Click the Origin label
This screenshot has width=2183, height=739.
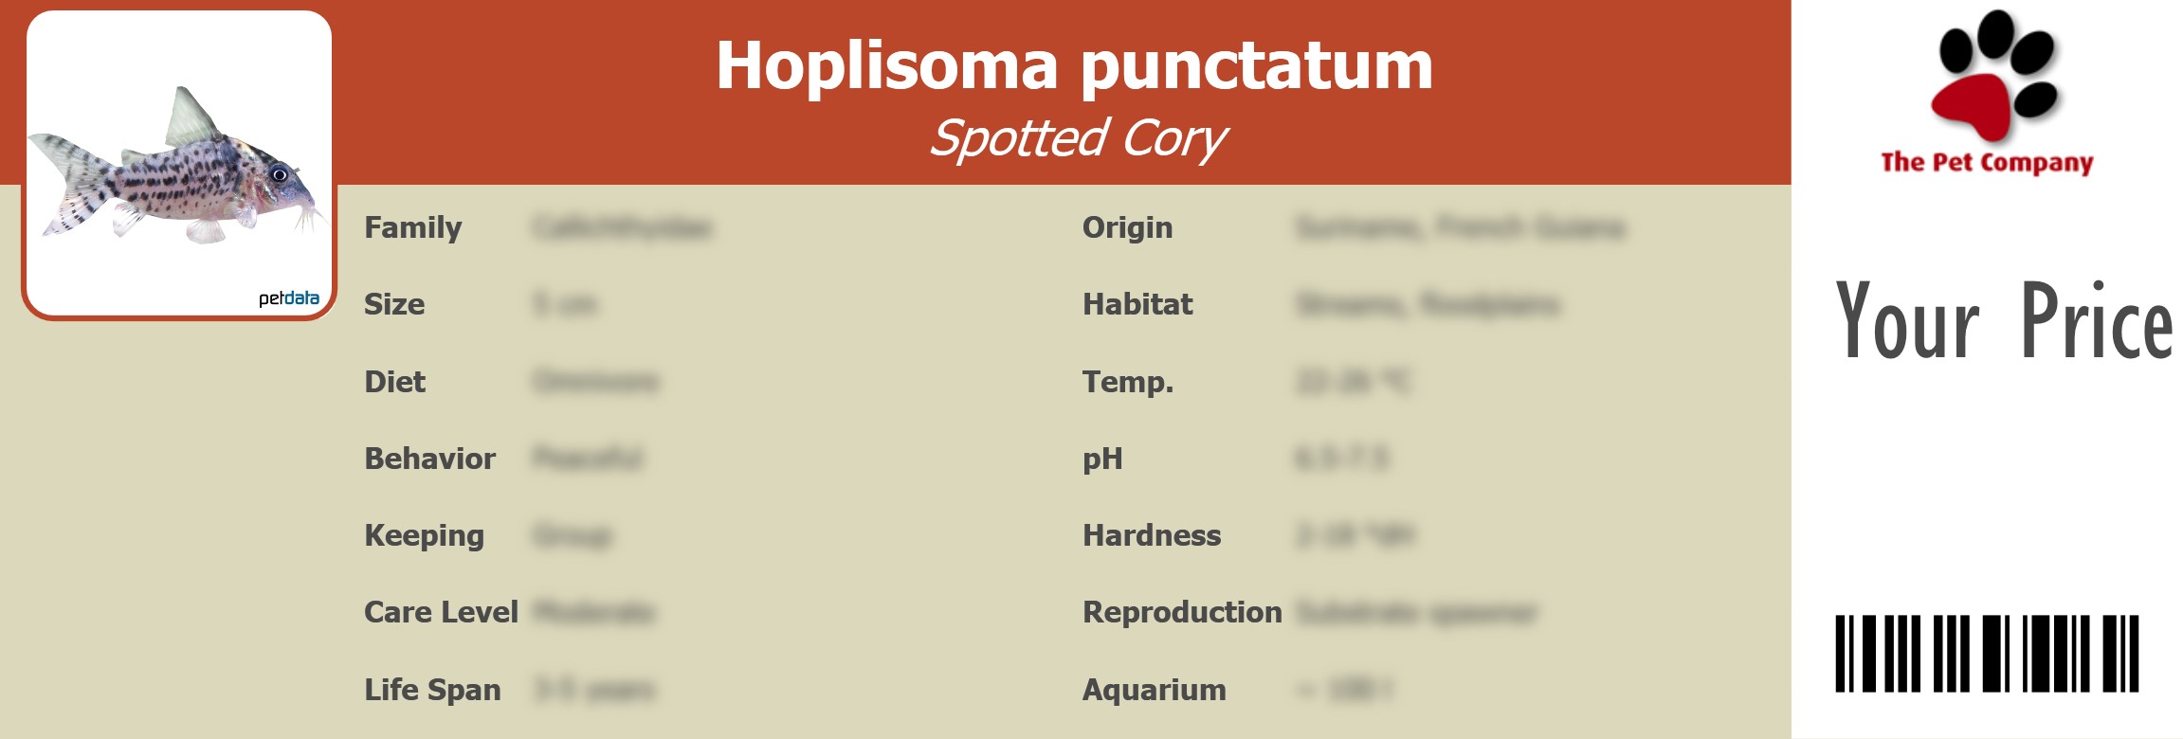point(1127,227)
